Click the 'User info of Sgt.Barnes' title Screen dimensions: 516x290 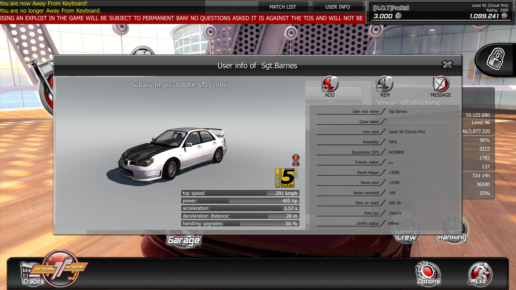click(257, 66)
